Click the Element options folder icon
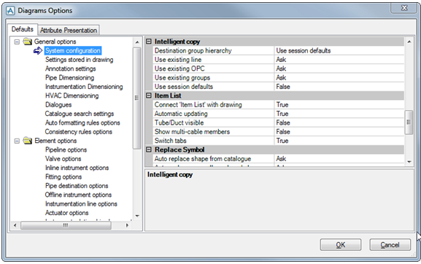Viewport: 421px width, 264px height. 28,141
